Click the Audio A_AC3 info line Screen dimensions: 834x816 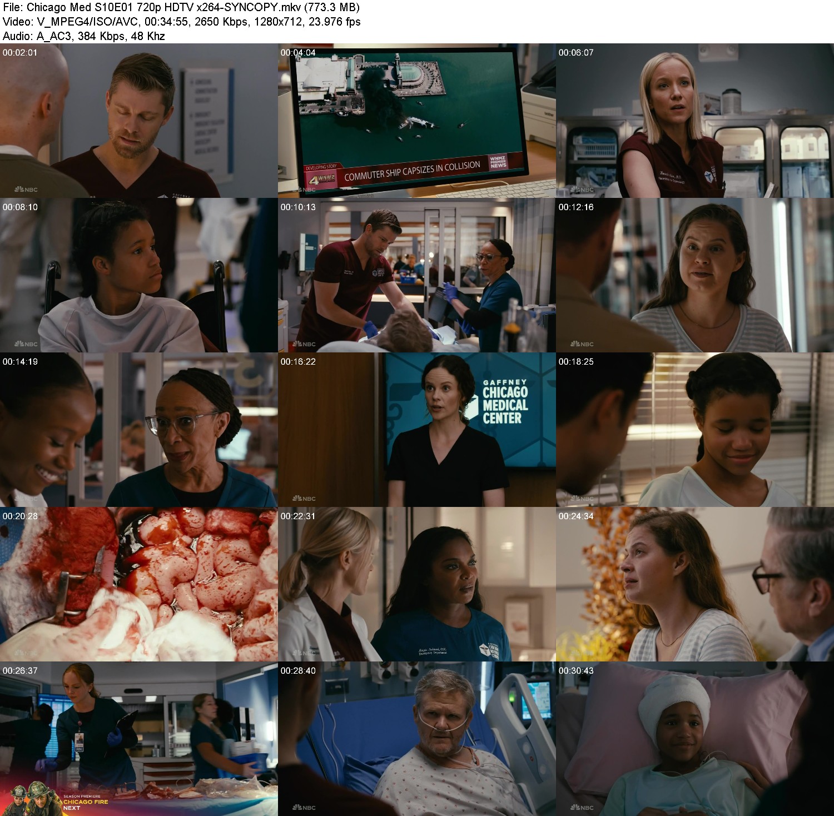click(84, 36)
